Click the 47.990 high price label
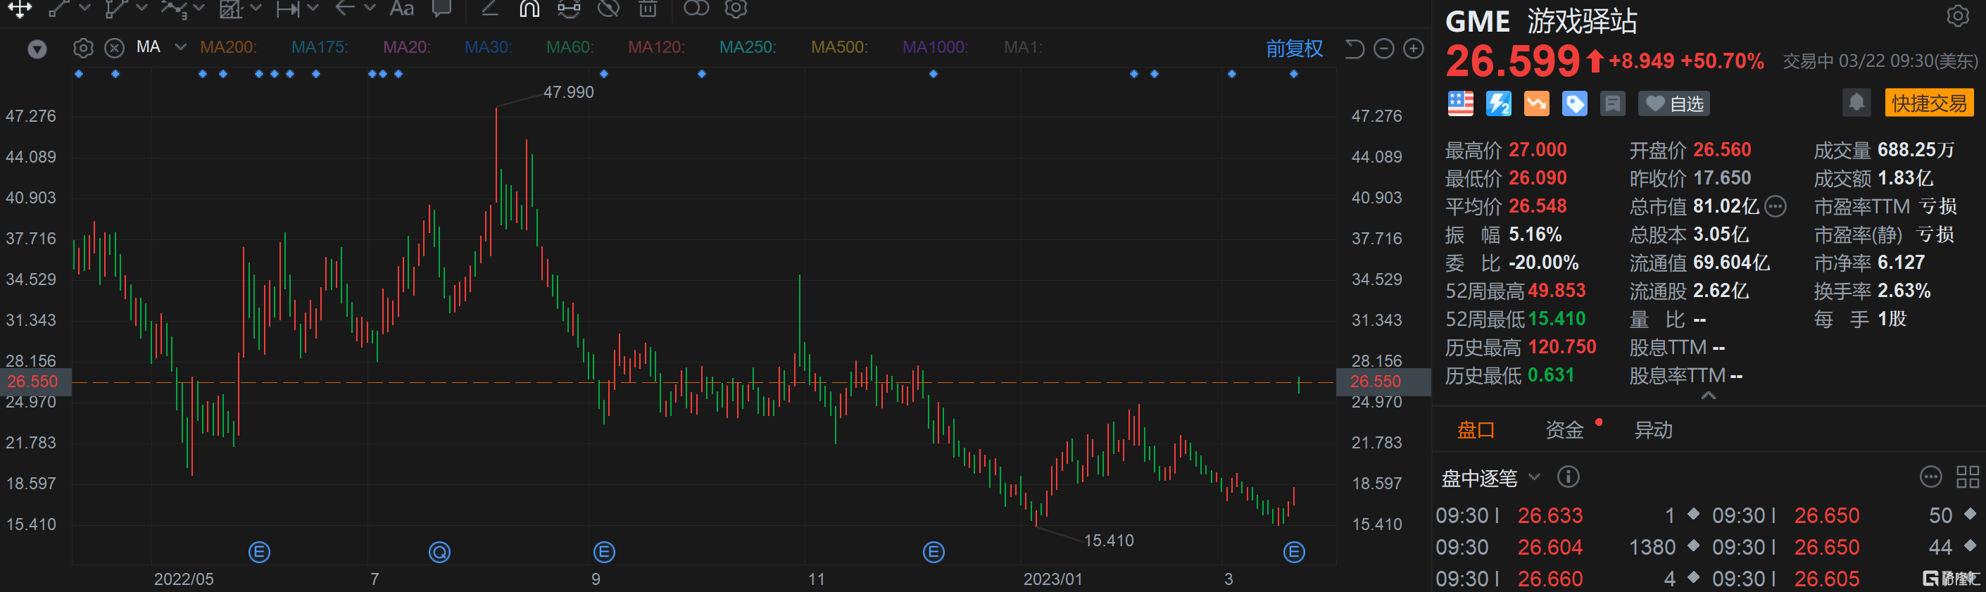Screen dimensions: 1986x592 568,92
